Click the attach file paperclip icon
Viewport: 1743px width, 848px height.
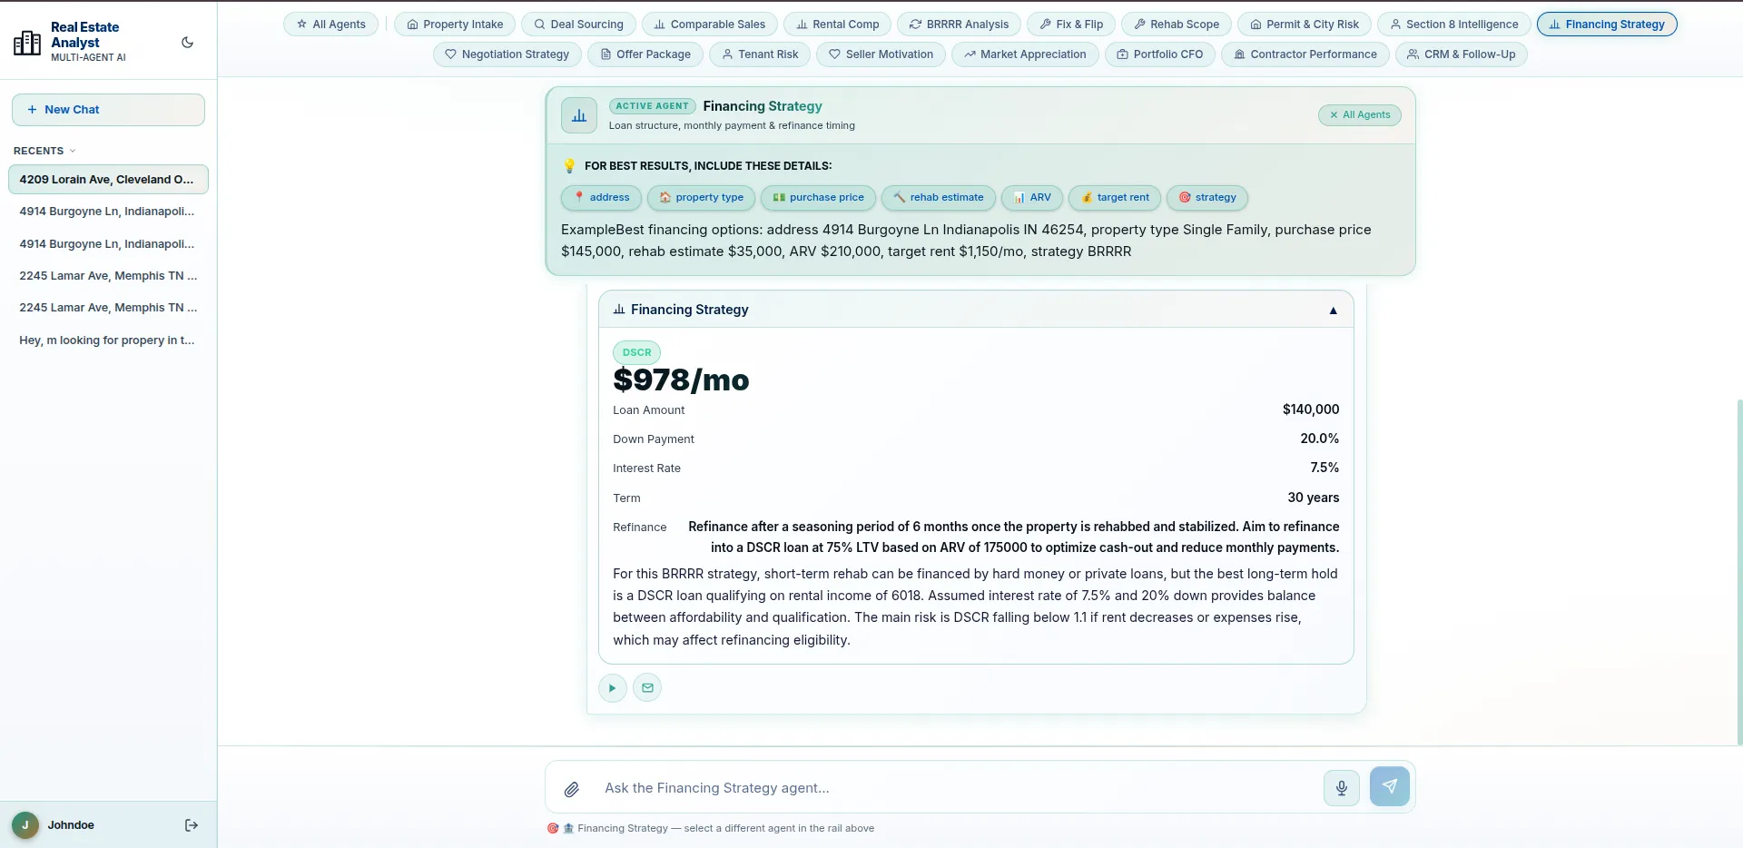pyautogui.click(x=571, y=789)
